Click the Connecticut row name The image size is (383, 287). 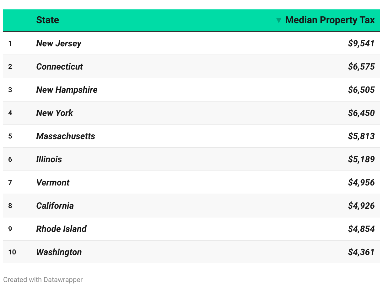(60, 67)
